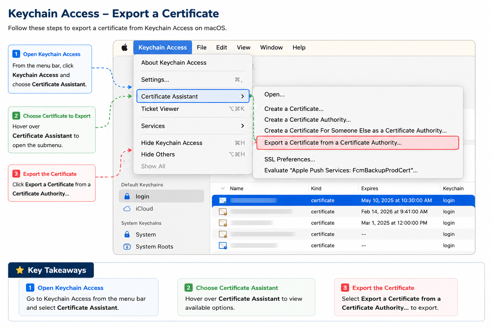Toggle the sort chevron beside Name column
This screenshot has width=493, height=329.
[x=223, y=189]
